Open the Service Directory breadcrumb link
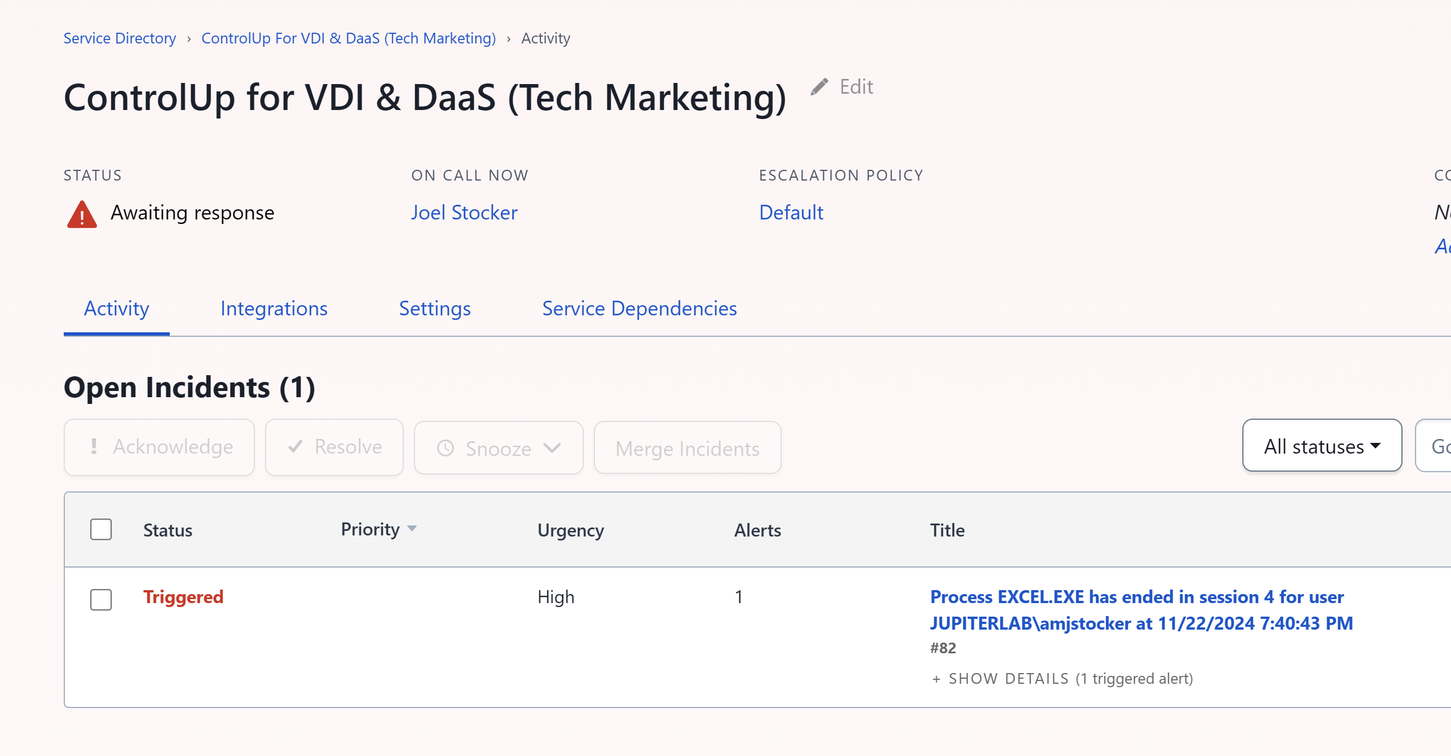1451x756 pixels. coord(120,38)
